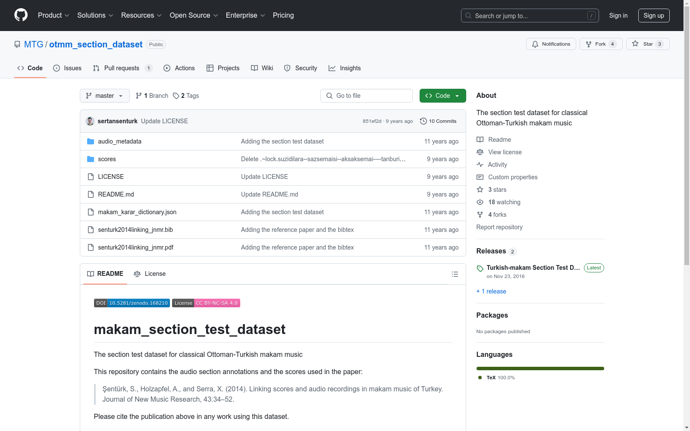Click the CC BY-NC-SA 4.0 license badge
Image resolution: width=690 pixels, height=431 pixels.
pyautogui.click(x=206, y=303)
